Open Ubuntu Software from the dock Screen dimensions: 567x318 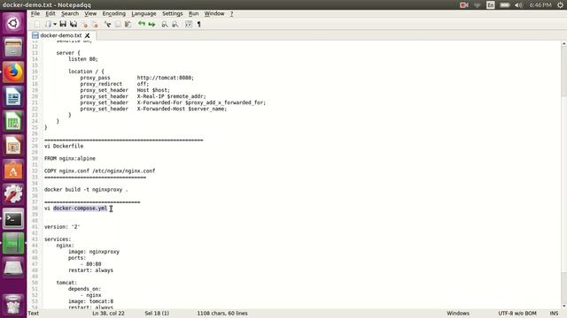pos(13,170)
